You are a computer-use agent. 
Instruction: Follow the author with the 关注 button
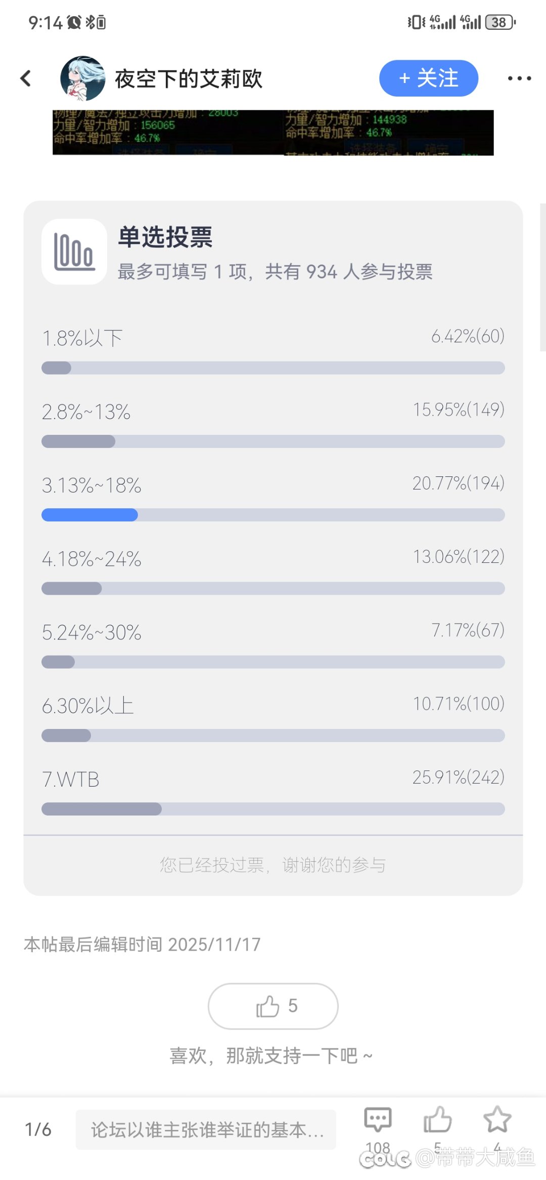(428, 78)
